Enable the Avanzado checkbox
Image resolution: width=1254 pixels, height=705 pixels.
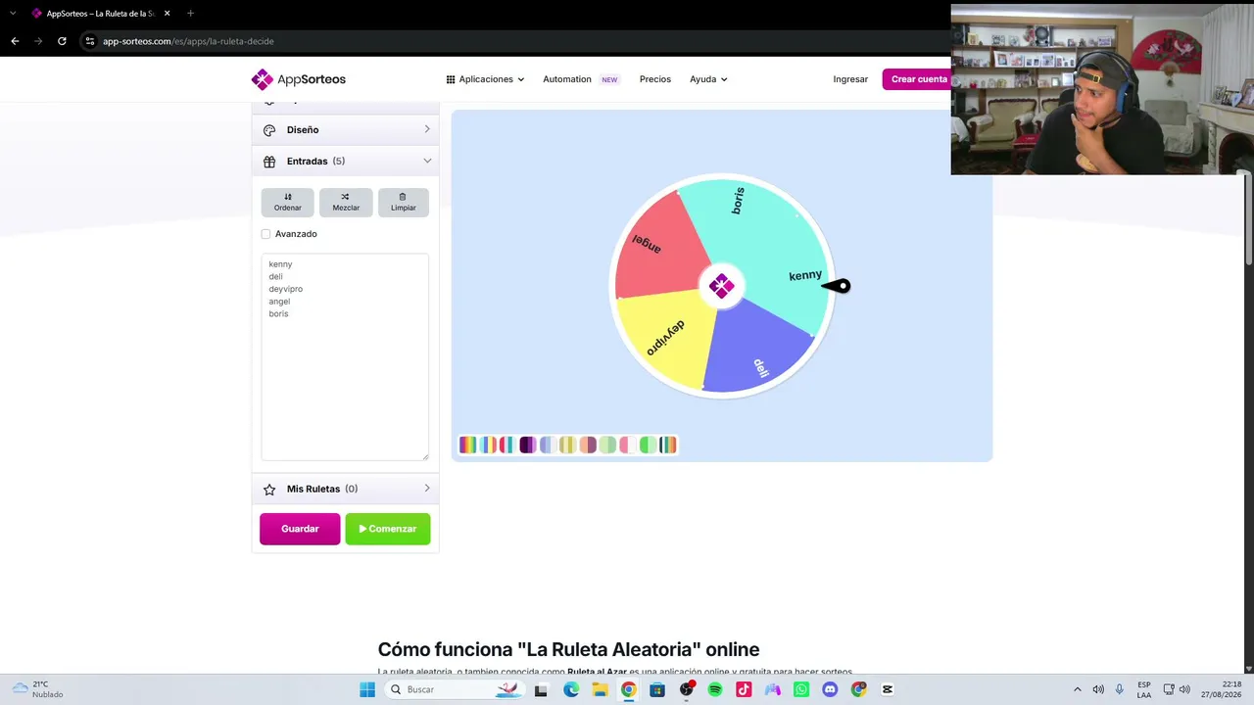[x=265, y=234]
